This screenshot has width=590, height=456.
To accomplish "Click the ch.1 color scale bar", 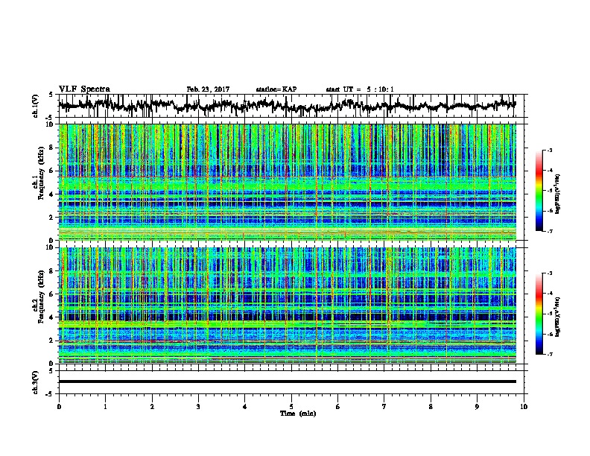I will (x=539, y=191).
